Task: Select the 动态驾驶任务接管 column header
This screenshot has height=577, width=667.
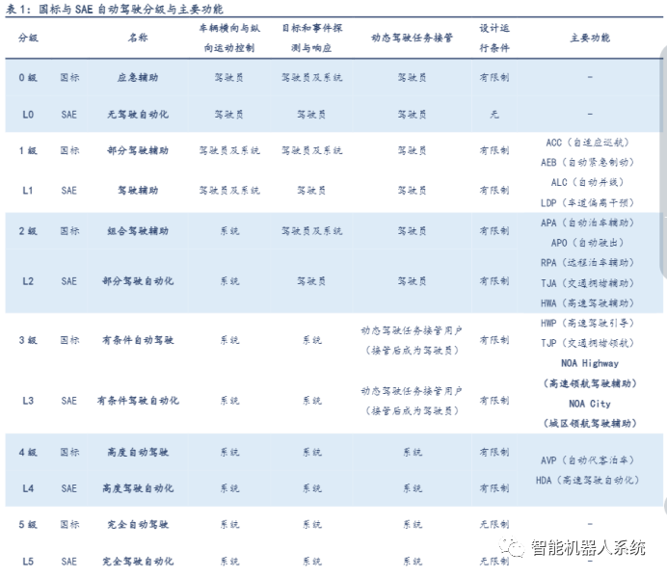Action: pyautogui.click(x=412, y=38)
